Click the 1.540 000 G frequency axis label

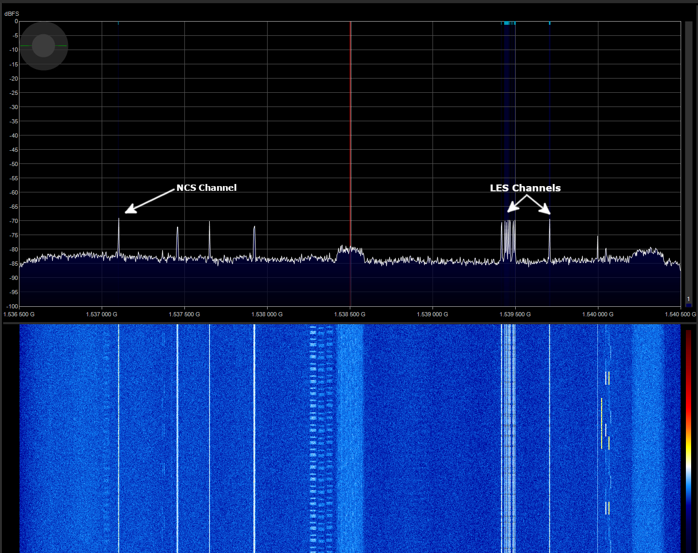(598, 314)
